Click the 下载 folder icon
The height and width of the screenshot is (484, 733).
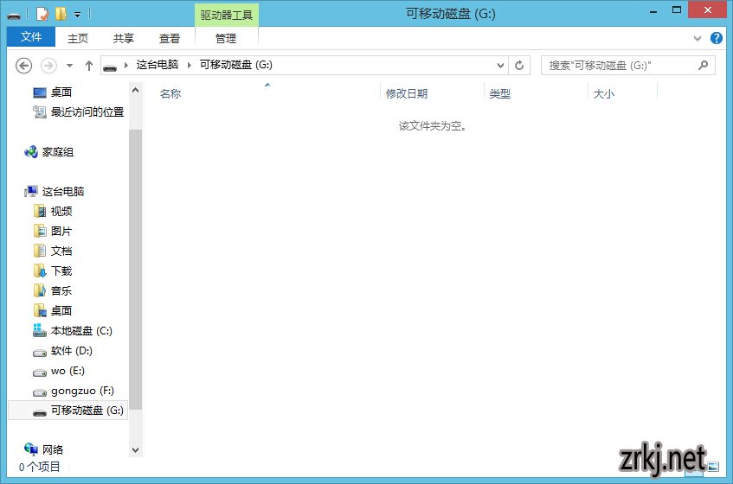(40, 271)
